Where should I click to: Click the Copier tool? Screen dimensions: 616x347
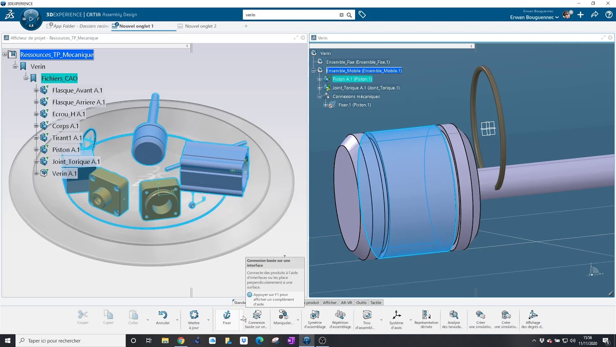[x=108, y=318]
